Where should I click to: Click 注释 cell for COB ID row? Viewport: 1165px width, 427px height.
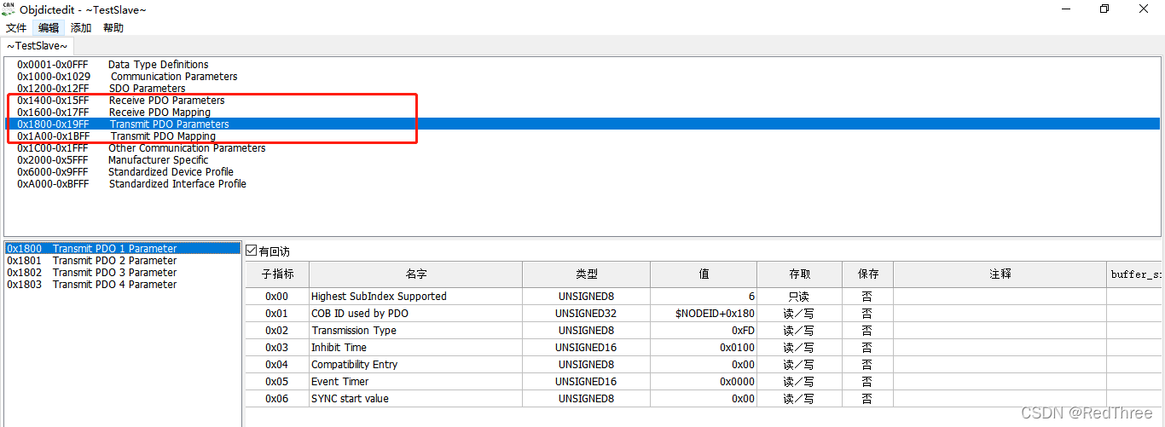point(1000,314)
